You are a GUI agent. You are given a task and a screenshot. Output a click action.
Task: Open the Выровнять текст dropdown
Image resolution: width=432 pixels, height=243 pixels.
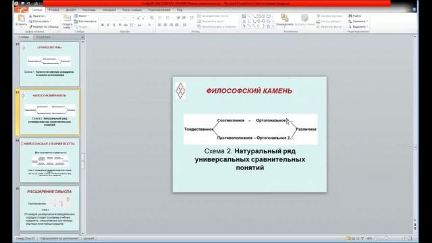tap(212, 21)
